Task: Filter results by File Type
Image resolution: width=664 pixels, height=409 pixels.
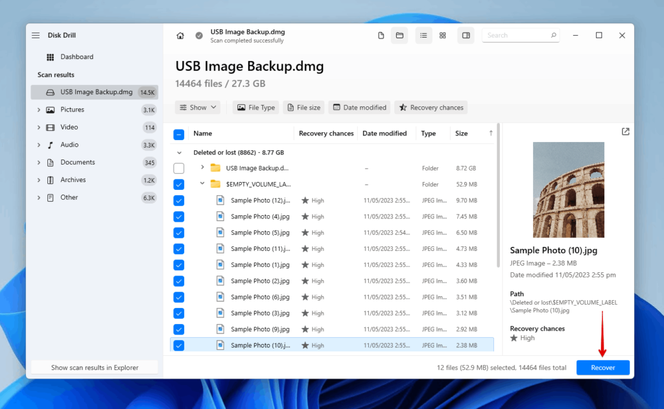Action: [255, 107]
